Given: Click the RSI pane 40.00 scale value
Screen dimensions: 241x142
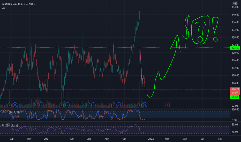Looking at the screenshot, I should coord(235,132).
